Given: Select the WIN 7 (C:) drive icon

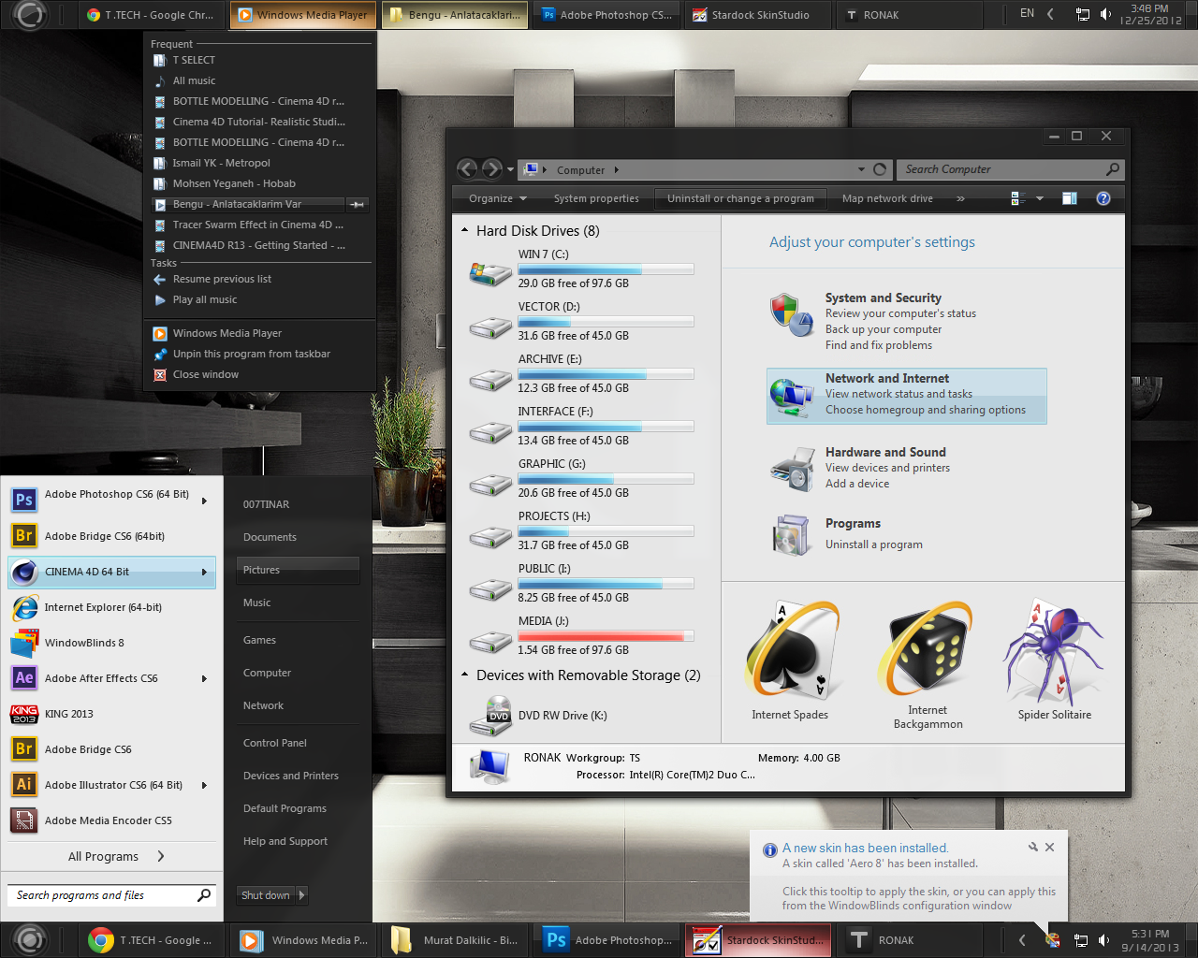Looking at the screenshot, I should click(x=490, y=273).
